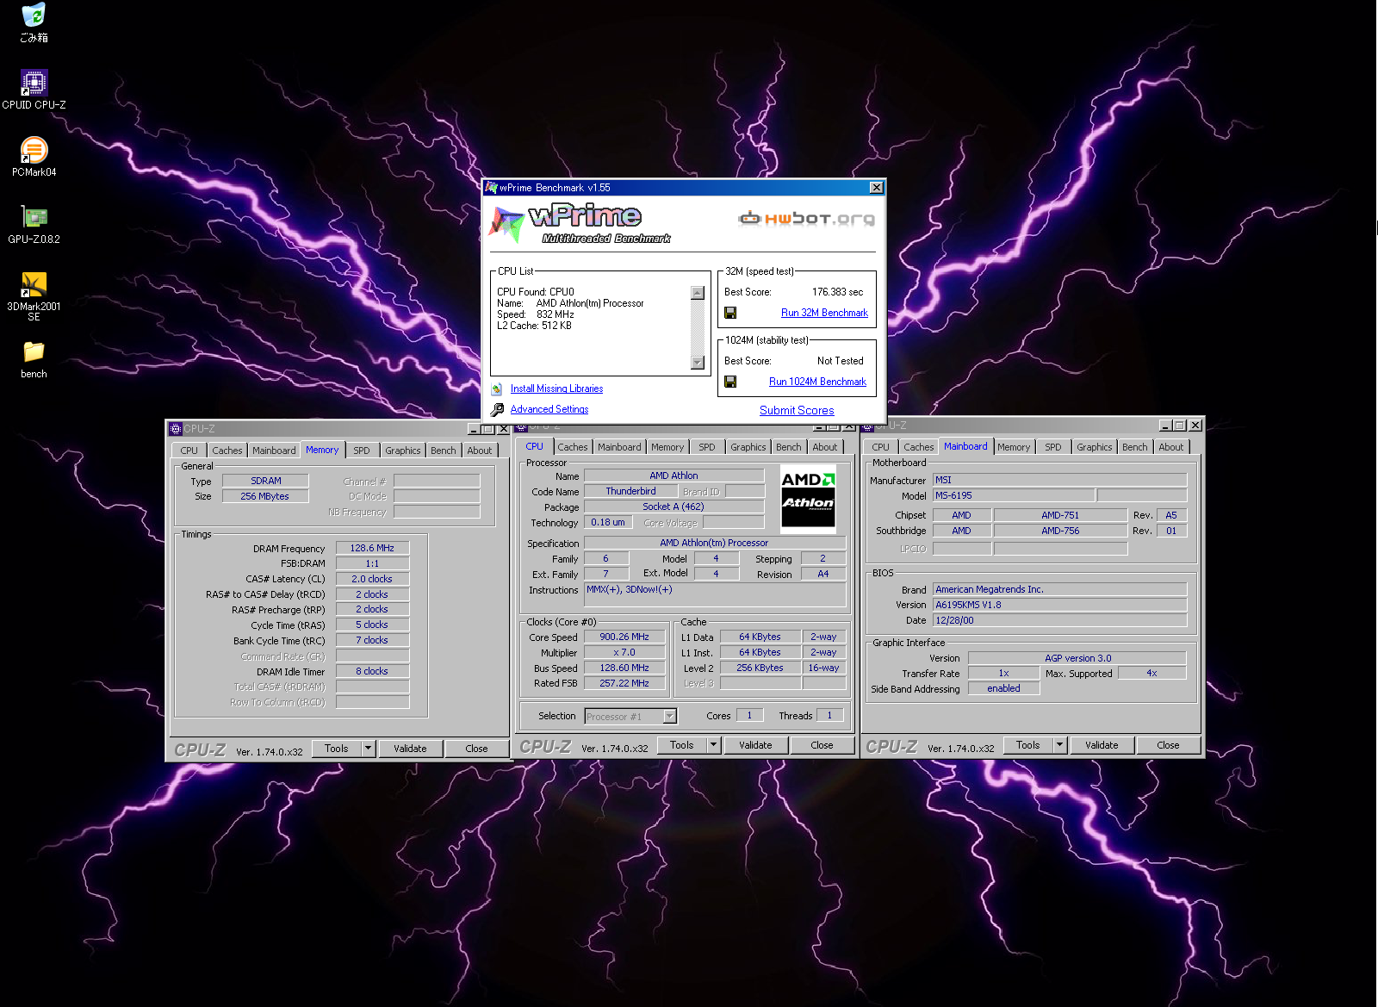The width and height of the screenshot is (1378, 1007).
Task: Open Memory tab in right CPU-Z window
Action: pos(1014,447)
